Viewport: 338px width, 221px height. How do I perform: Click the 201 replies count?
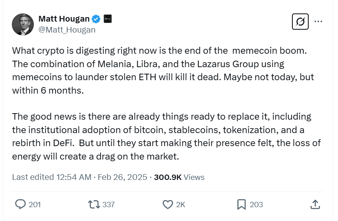tap(35, 204)
